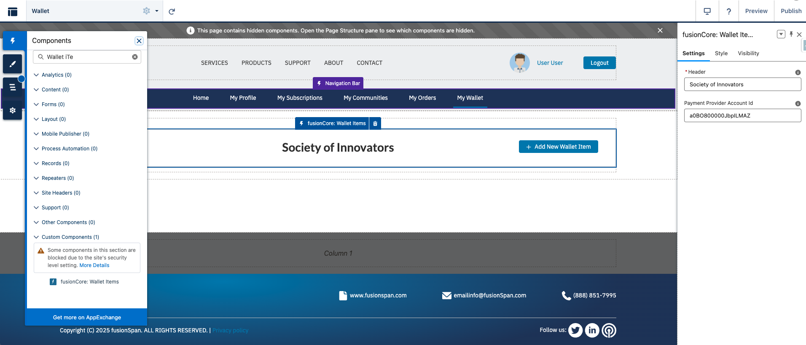Open the User User profile link
The width and height of the screenshot is (806, 345).
pyautogui.click(x=550, y=63)
